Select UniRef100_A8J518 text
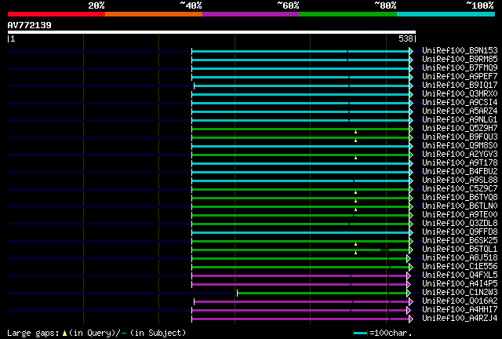Viewport: 502px width, 339px height. (460, 258)
